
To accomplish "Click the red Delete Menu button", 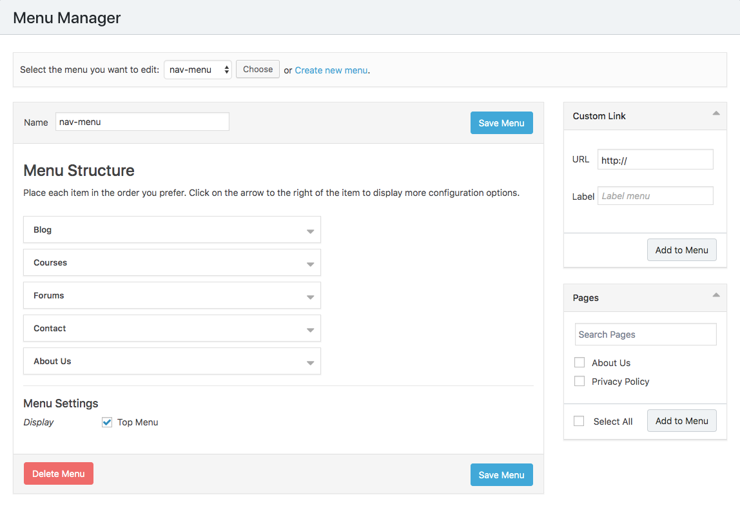I will point(59,474).
